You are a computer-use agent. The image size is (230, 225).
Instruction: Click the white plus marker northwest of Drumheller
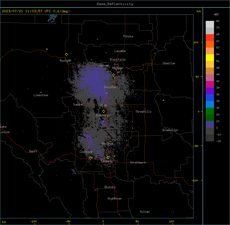click(x=163, y=100)
